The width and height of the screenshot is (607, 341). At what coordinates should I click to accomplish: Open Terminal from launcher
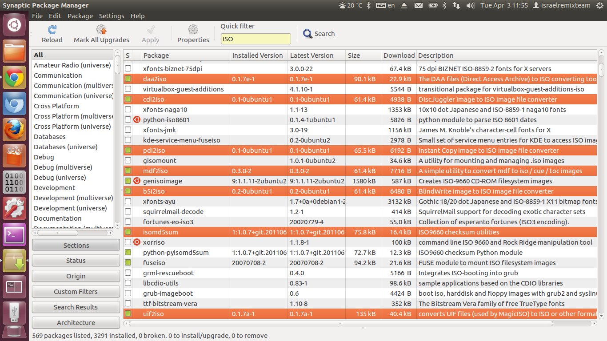[x=14, y=234]
